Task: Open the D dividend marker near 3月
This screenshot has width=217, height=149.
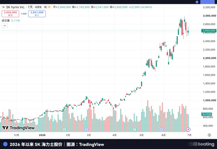Action: coord(86,130)
